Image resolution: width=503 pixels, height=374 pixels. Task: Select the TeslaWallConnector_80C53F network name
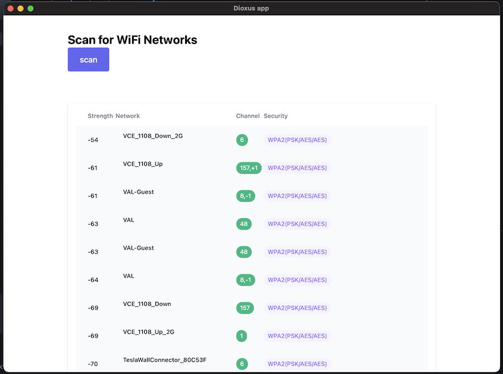point(164,360)
